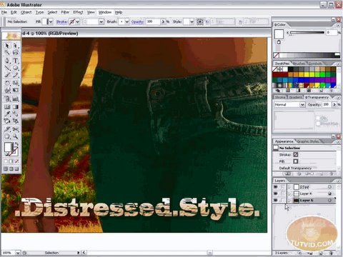The image size is (343, 257).
Task: Select the Pencil tool
Action: (x=16, y=75)
